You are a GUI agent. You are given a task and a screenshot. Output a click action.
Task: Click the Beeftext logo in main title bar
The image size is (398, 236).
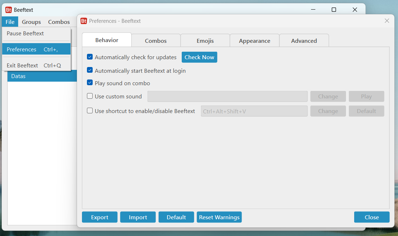[x=9, y=10]
